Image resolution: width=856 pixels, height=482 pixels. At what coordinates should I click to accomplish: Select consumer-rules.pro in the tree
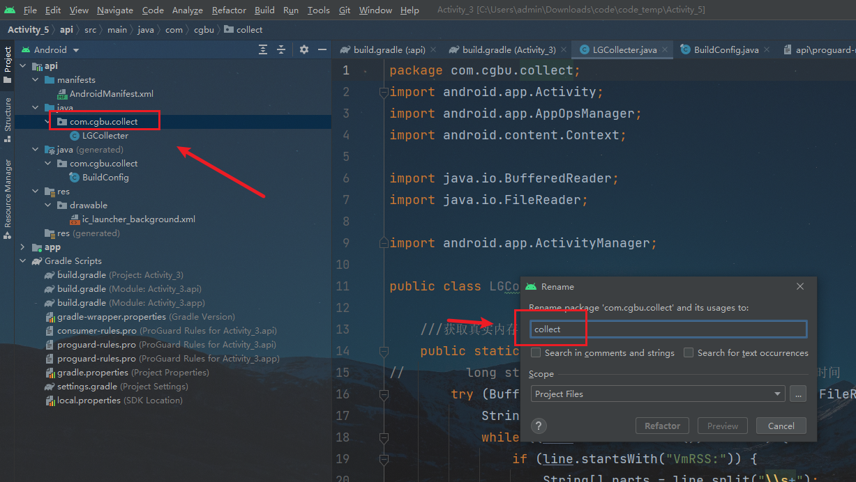pos(160,331)
